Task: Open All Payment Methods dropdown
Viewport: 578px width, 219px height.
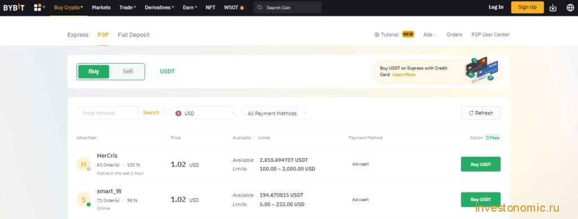Action: coord(275,113)
